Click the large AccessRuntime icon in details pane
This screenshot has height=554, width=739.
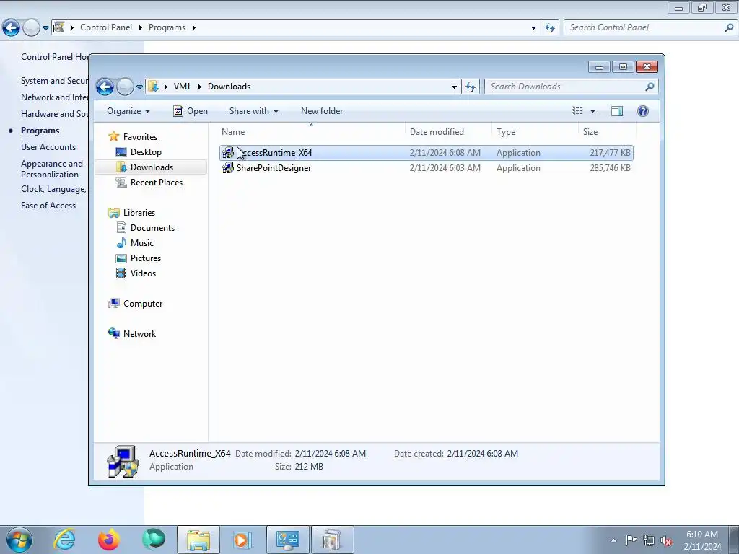[123, 461]
